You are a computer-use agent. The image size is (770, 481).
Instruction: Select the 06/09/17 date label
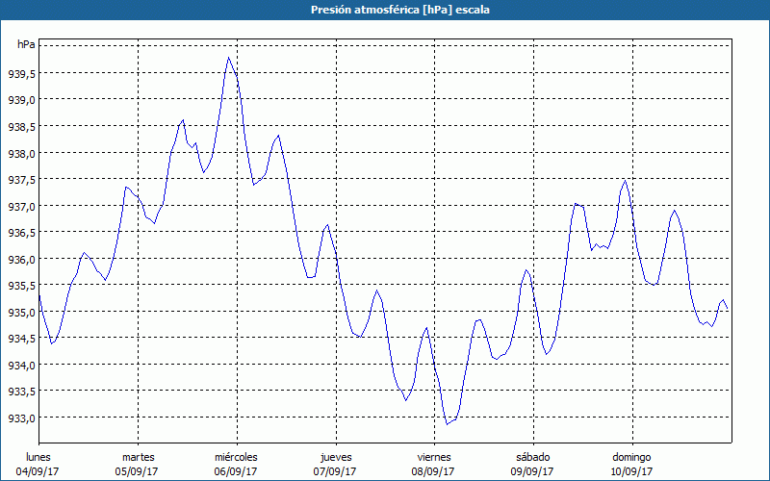(x=236, y=471)
